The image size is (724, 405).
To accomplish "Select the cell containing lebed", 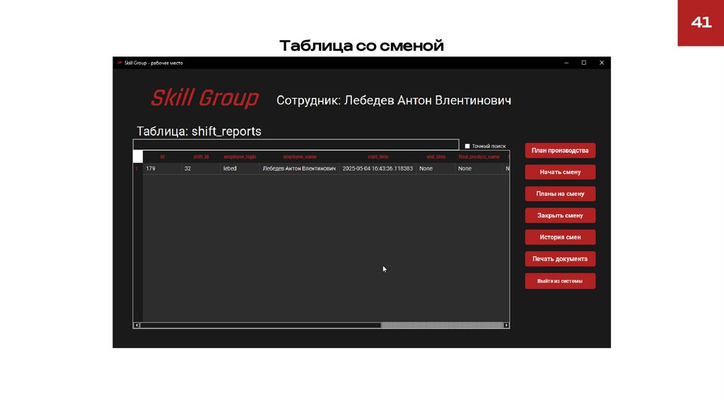I will [x=240, y=169].
